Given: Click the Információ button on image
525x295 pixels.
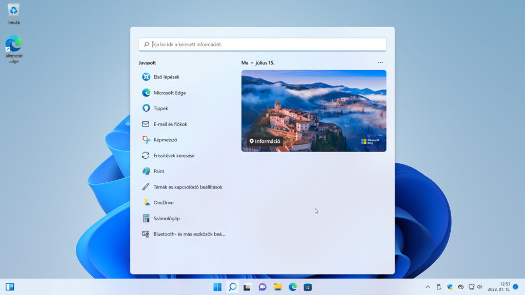Looking at the screenshot, I should [265, 141].
